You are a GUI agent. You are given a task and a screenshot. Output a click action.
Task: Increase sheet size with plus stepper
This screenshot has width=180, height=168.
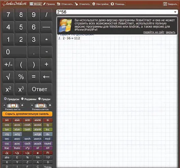coord(22,105)
